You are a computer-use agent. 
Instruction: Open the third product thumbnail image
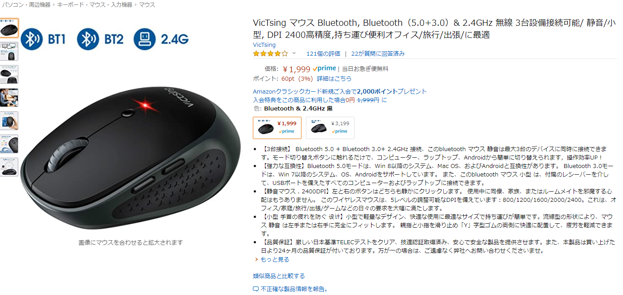pos(9,74)
